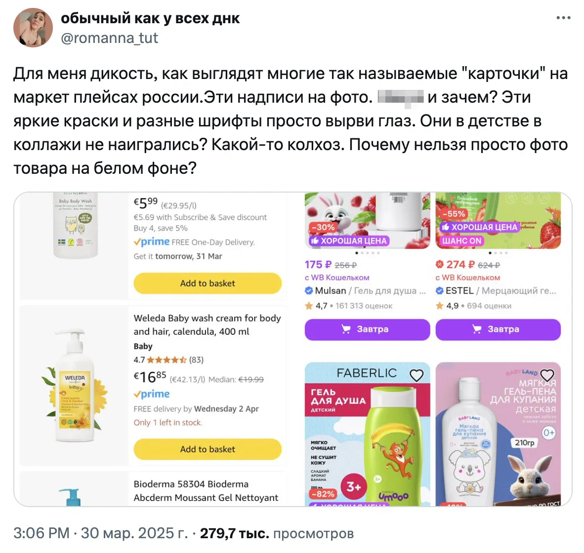
Task: Select the image carousel dots on Mulsan card
Action: pyautogui.click(x=367, y=253)
